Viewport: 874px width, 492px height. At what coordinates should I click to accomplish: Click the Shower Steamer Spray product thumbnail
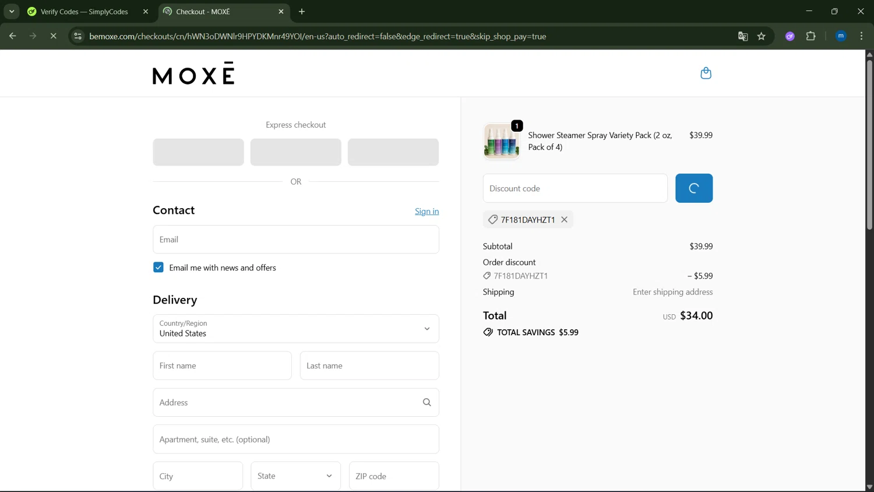(501, 141)
